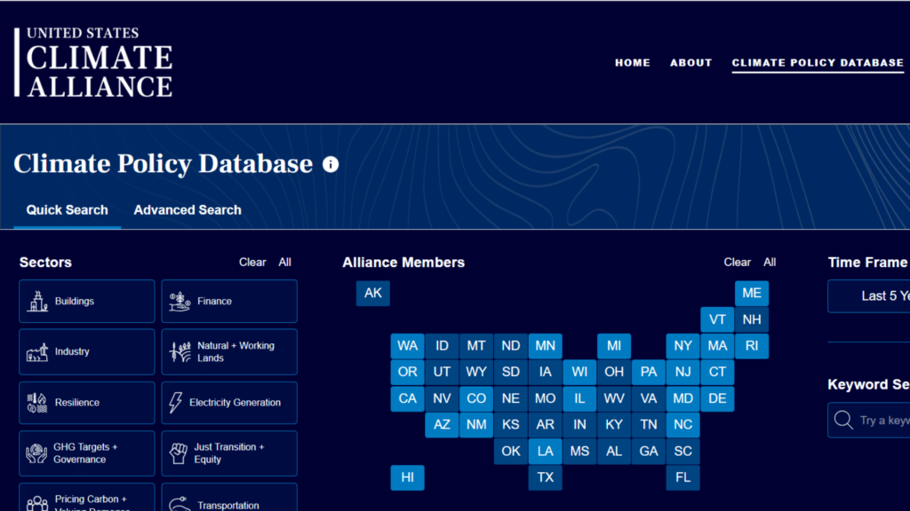Select the NY state tile
Screen dimensions: 910x511
(x=683, y=346)
